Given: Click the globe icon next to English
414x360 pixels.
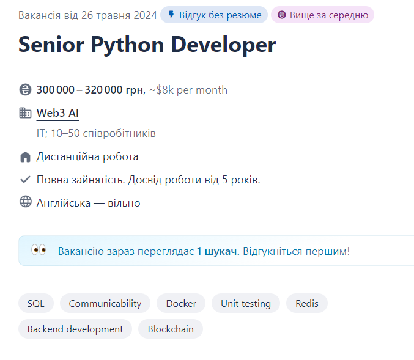Looking at the screenshot, I should 25,202.
